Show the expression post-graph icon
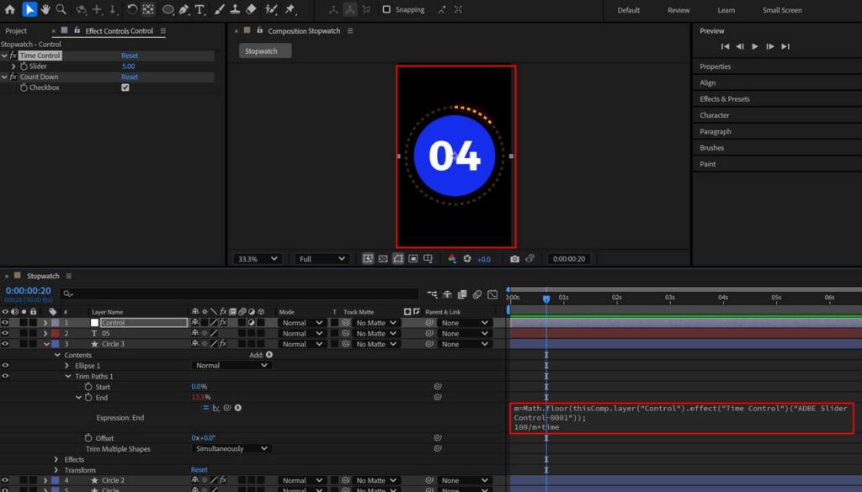The image size is (862, 492). tap(216, 407)
